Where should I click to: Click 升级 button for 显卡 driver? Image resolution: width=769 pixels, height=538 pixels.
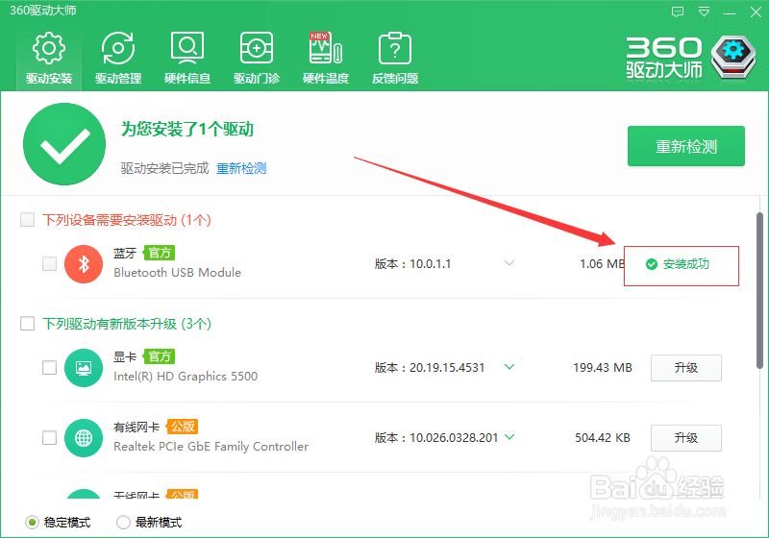tap(686, 368)
